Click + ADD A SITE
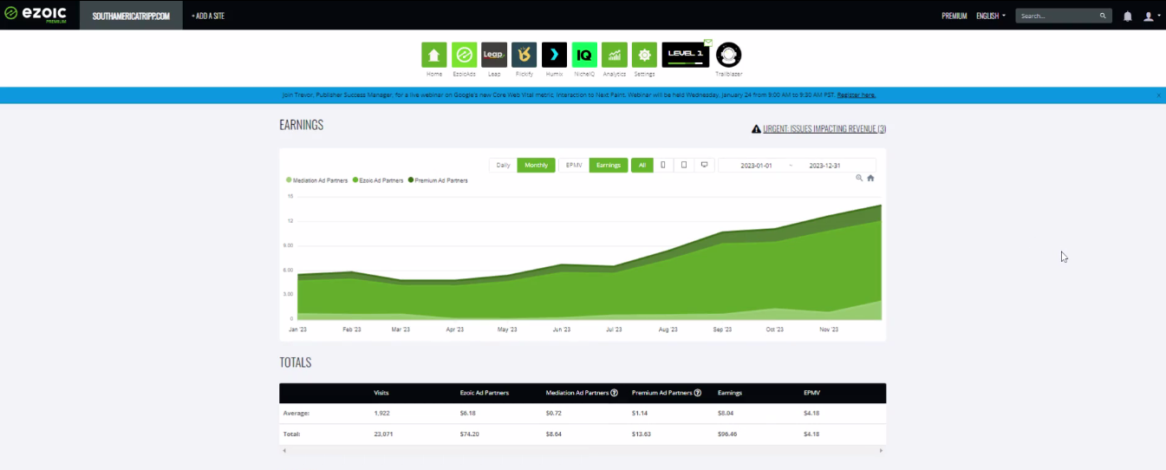 pos(208,16)
